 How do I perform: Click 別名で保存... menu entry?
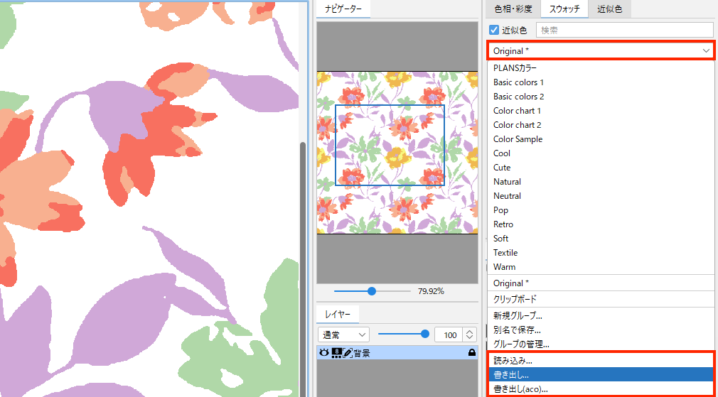(x=601, y=330)
